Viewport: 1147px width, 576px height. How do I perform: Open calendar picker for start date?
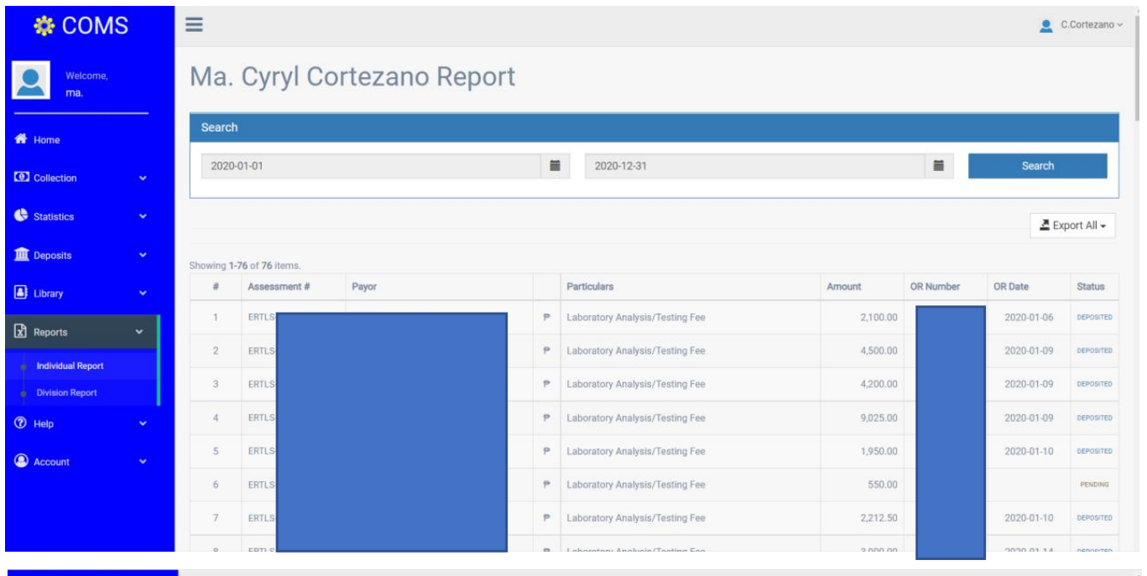point(555,166)
